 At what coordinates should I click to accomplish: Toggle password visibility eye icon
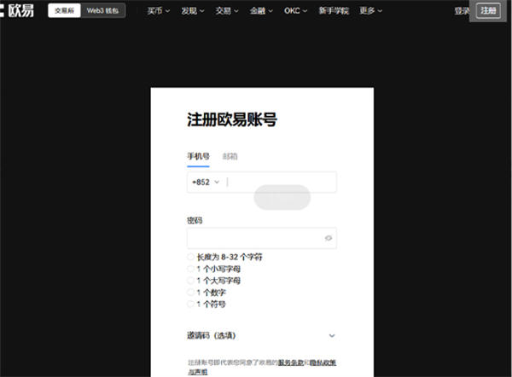(329, 238)
